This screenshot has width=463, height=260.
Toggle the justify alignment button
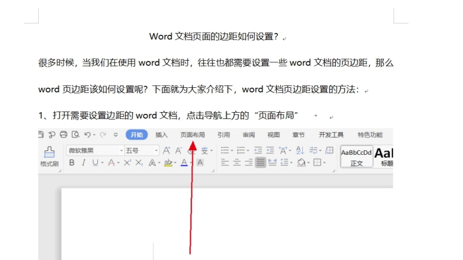pyautogui.click(x=261, y=163)
